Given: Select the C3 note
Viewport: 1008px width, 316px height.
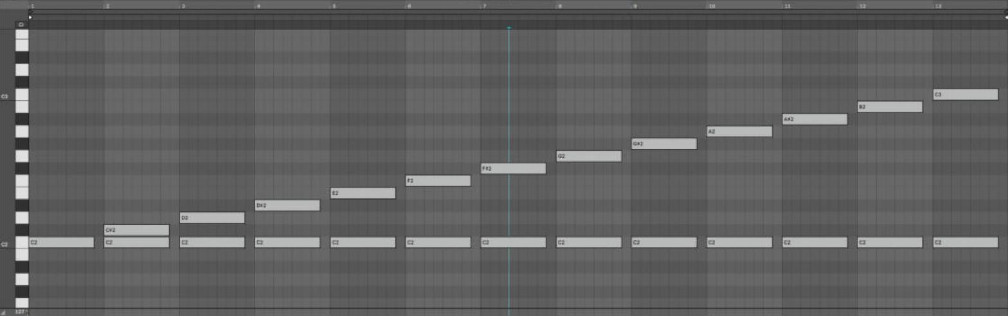Looking at the screenshot, I should click(966, 94).
